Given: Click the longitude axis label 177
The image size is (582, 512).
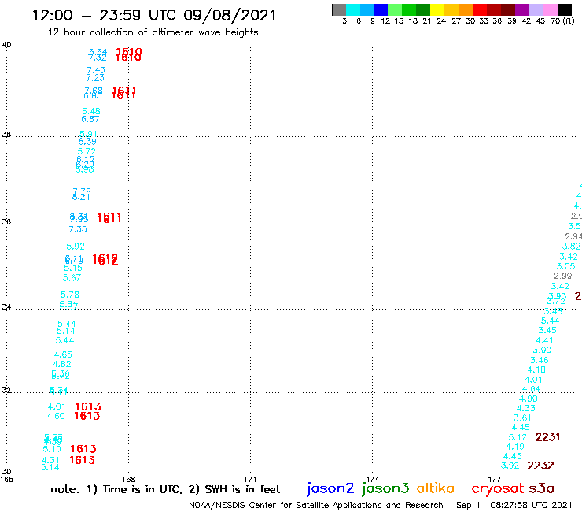Looking at the screenshot, I should [495, 480].
